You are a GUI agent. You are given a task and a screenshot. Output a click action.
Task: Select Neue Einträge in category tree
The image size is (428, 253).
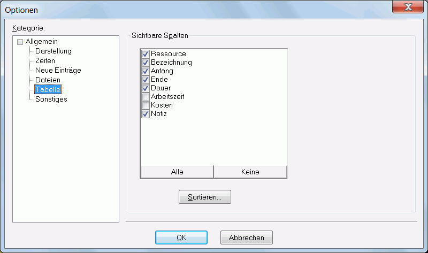click(58, 70)
